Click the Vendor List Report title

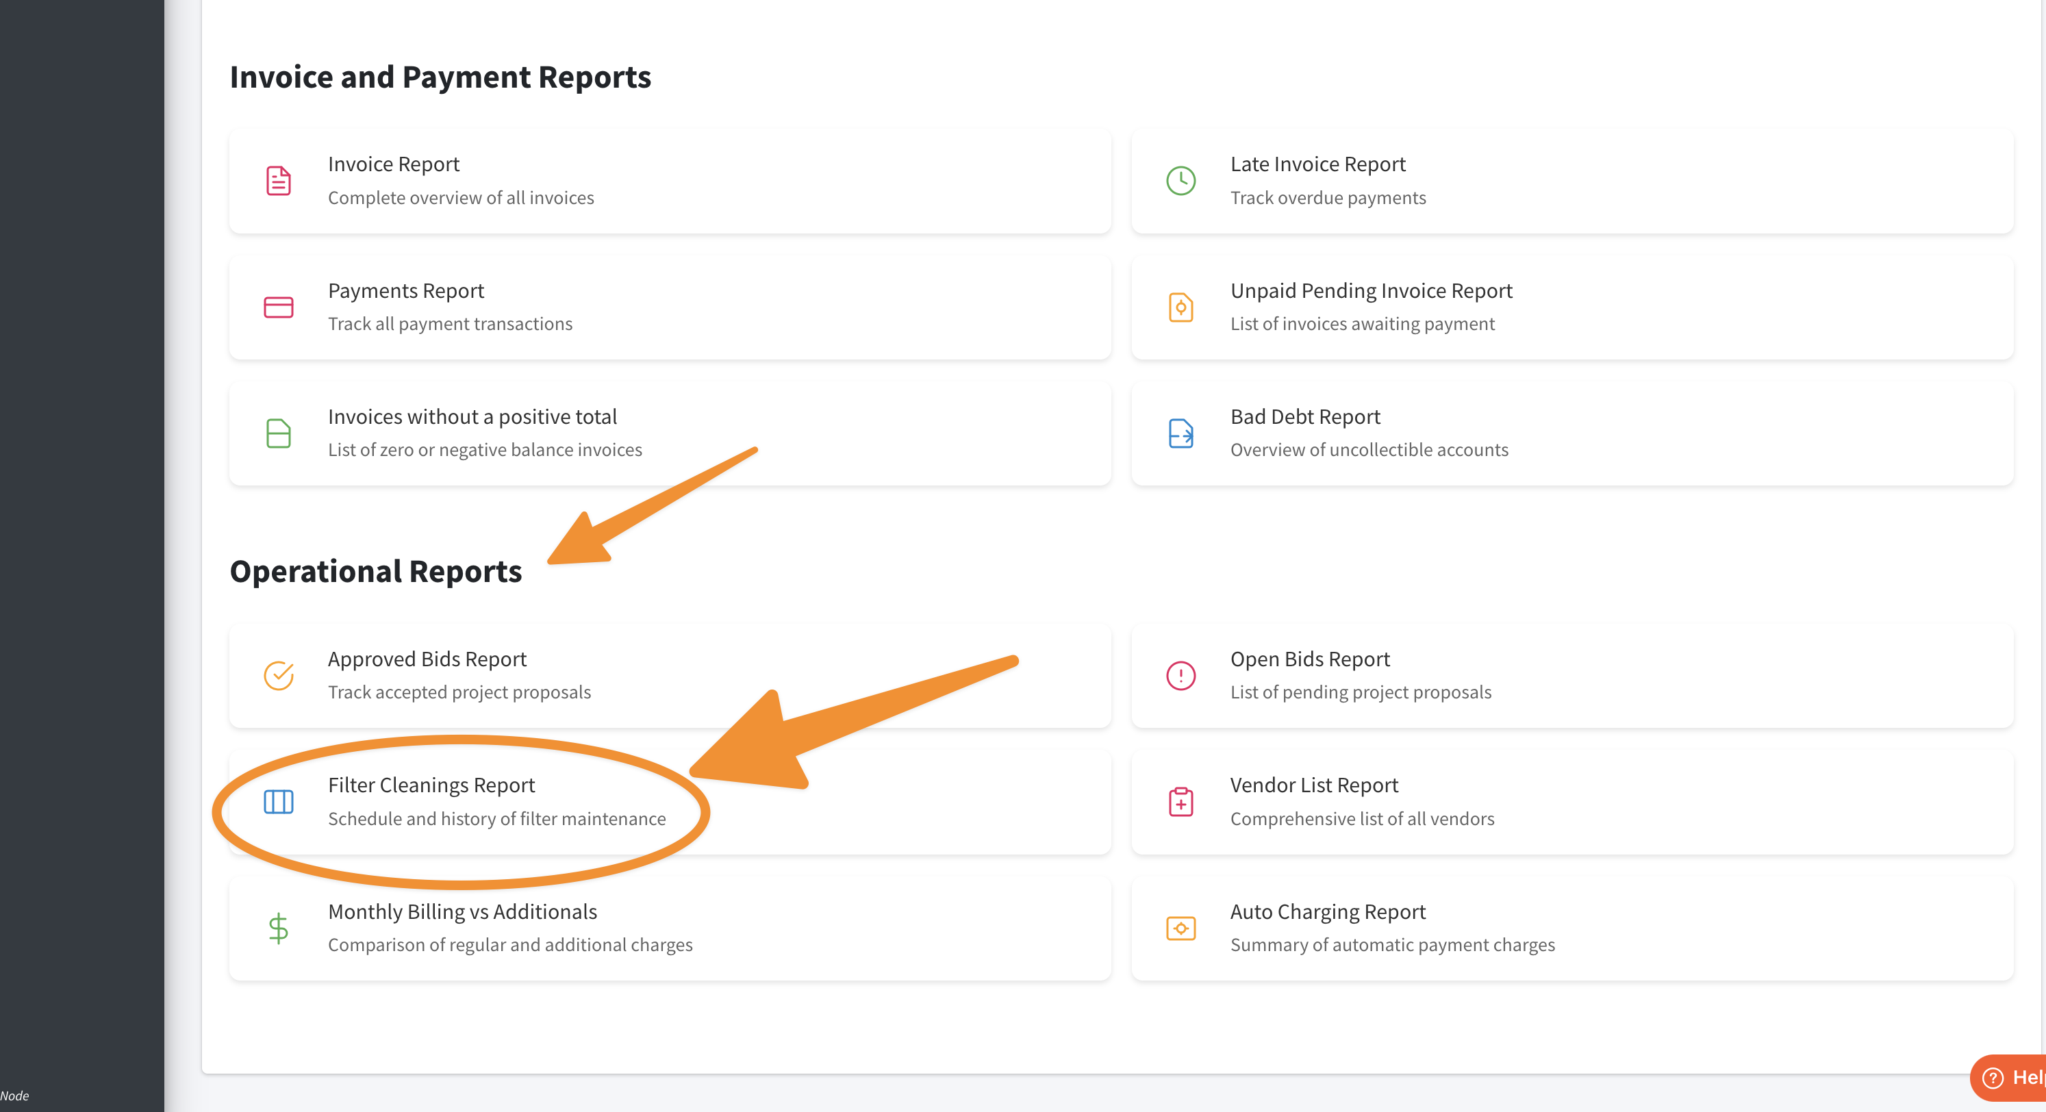(1314, 785)
